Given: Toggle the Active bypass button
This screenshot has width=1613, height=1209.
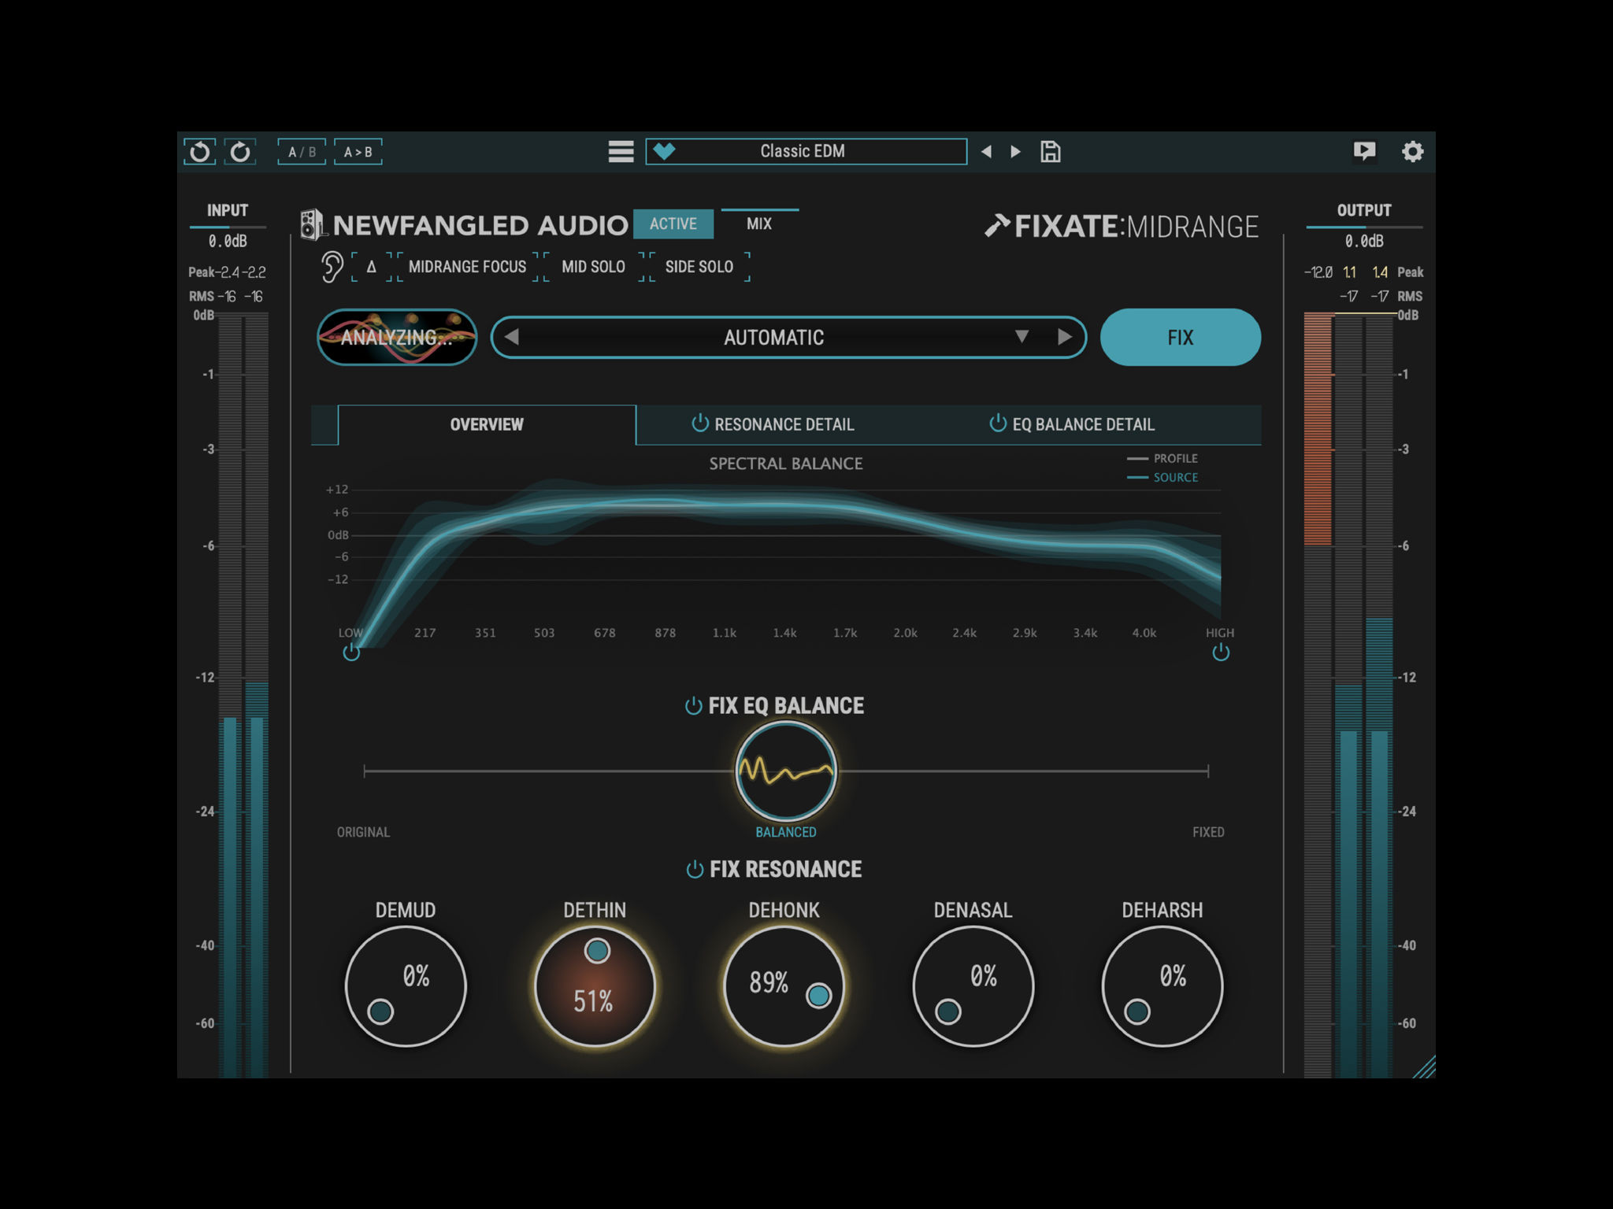Looking at the screenshot, I should [673, 224].
